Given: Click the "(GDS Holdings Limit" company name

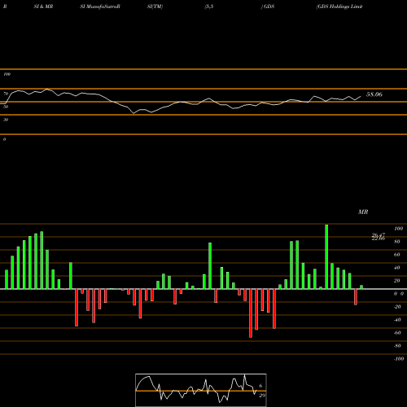Looking at the screenshot, I should [339, 7].
